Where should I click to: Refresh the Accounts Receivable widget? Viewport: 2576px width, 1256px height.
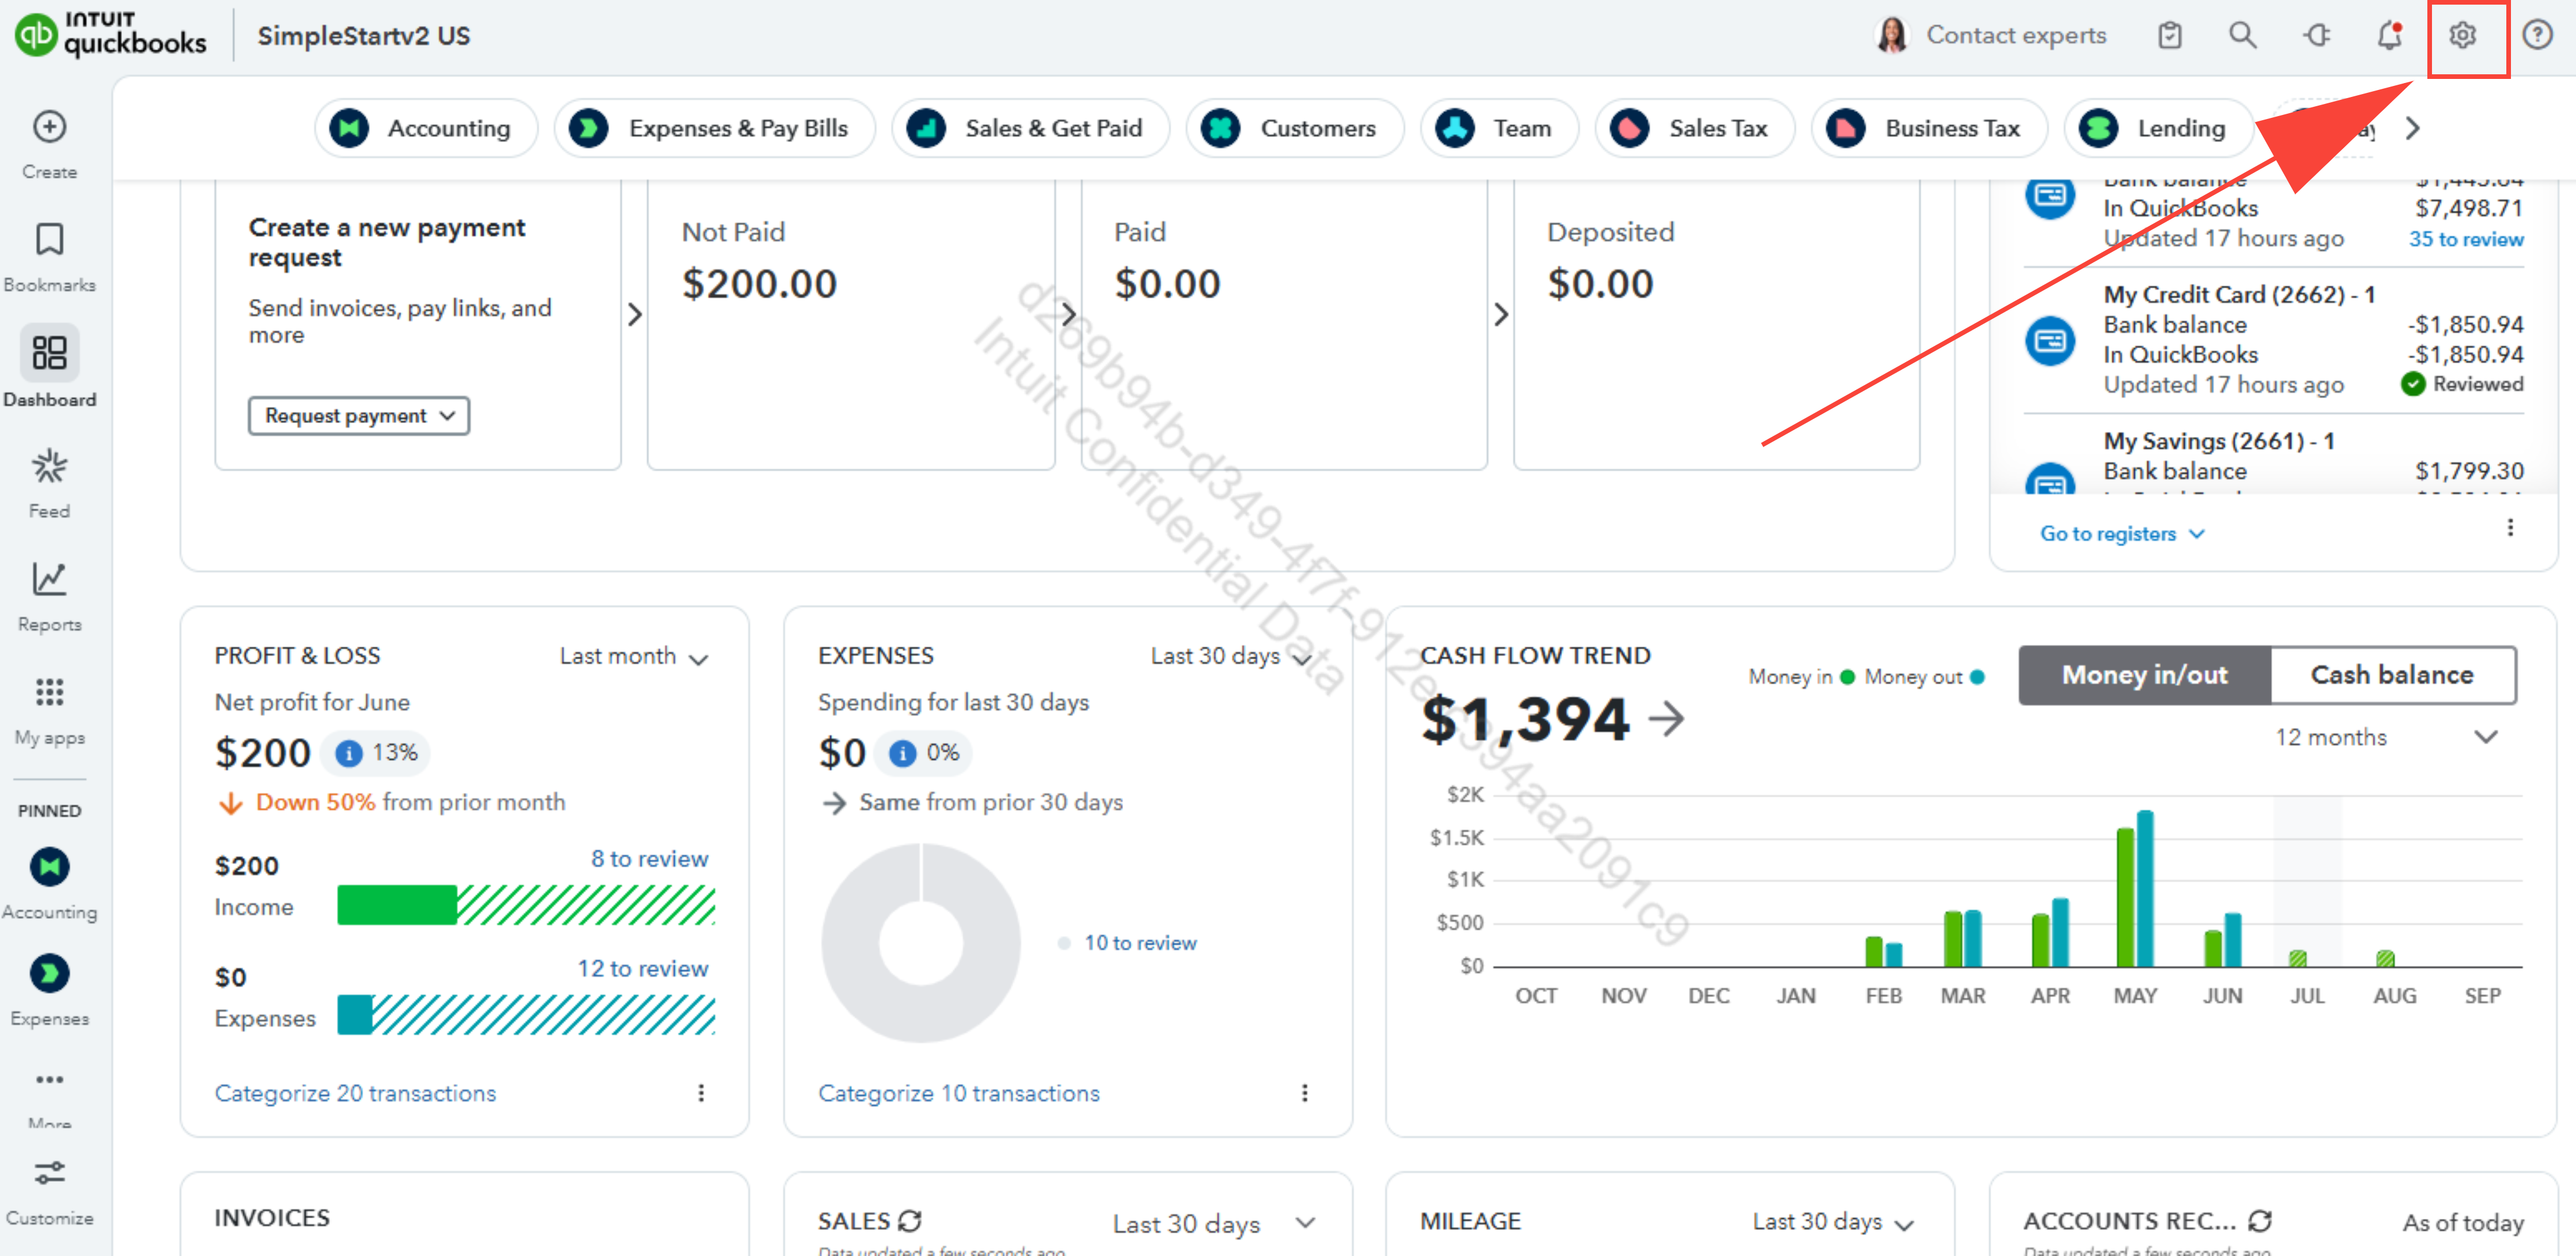[x=2260, y=1221]
